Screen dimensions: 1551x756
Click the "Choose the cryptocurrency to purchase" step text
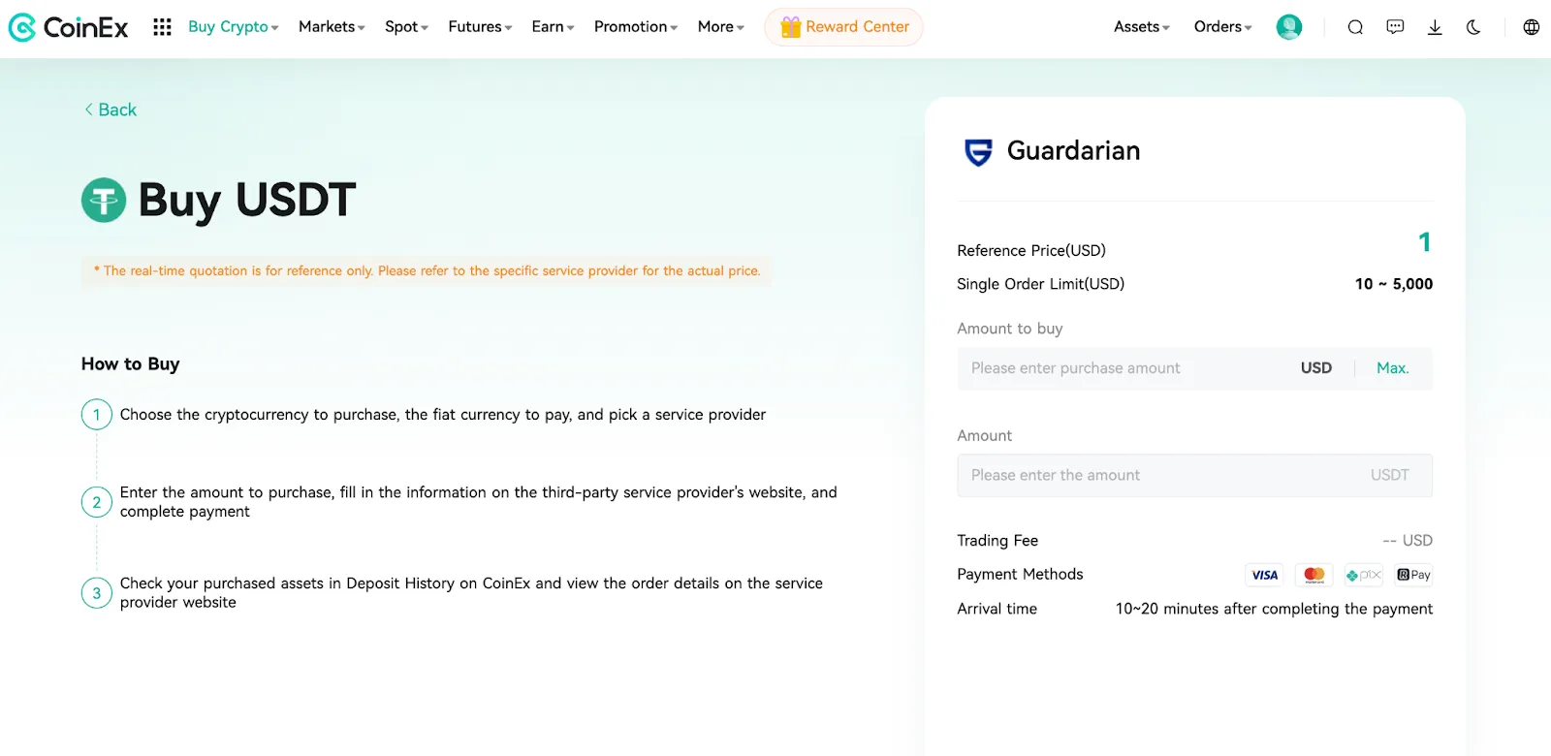443,415
